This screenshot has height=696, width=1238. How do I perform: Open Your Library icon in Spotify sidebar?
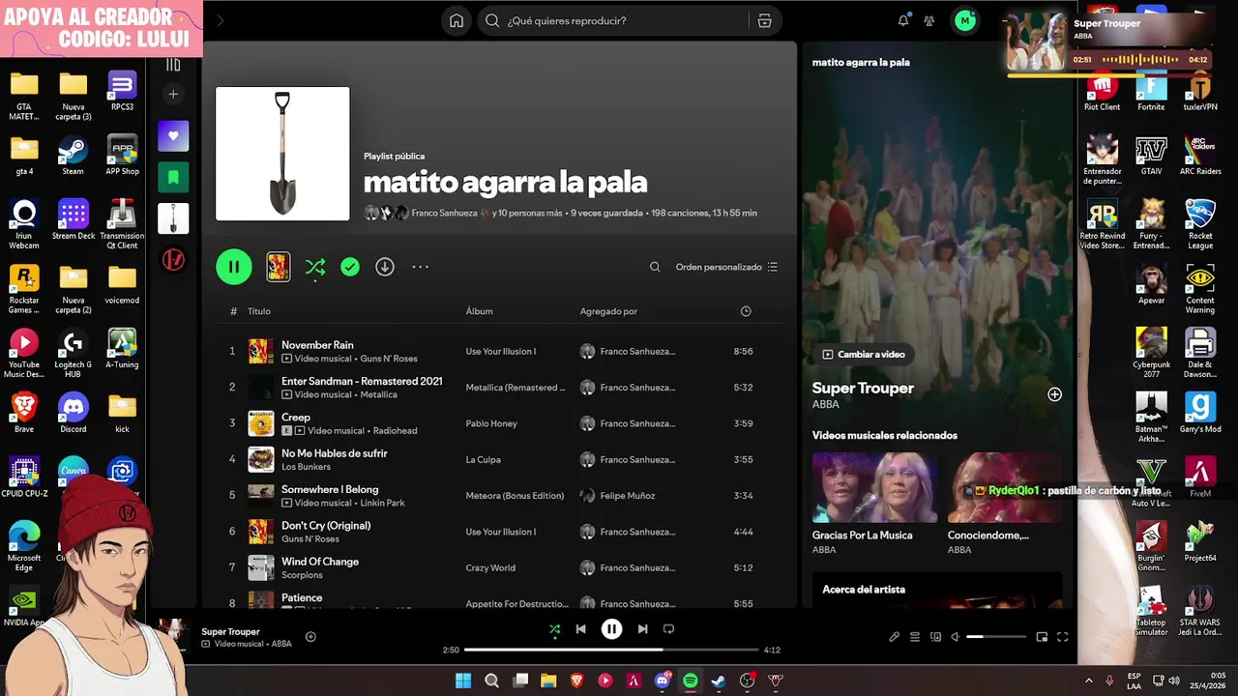173,65
